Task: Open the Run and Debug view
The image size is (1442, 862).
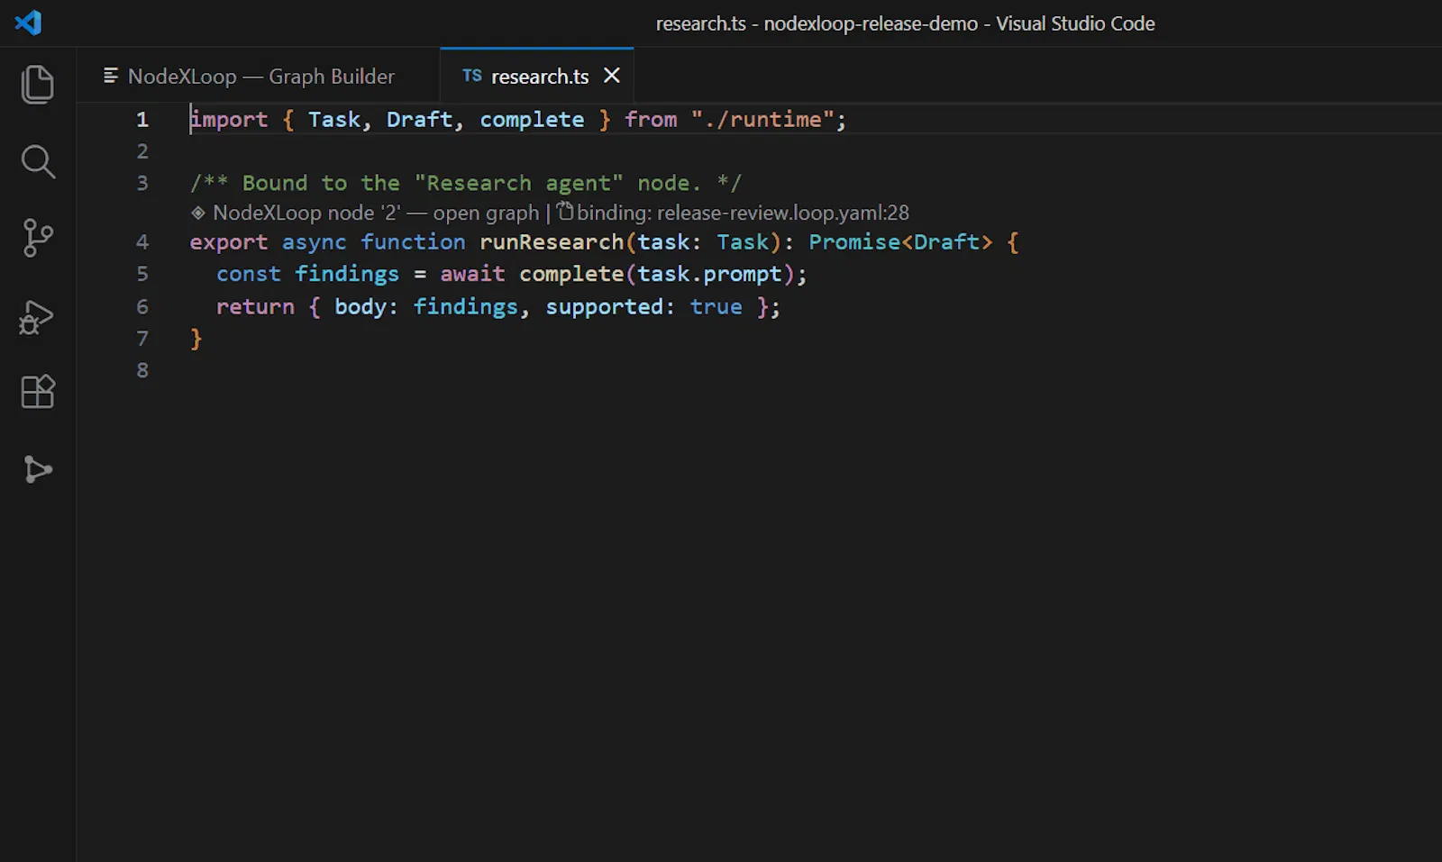Action: (37, 317)
